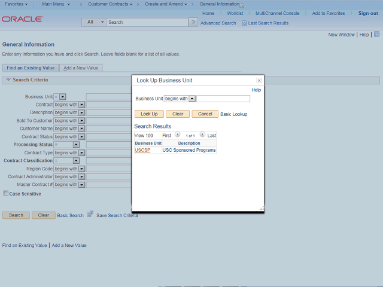The image size is (383, 287).
Task: Click the Cancel button in dialog
Action: point(205,114)
